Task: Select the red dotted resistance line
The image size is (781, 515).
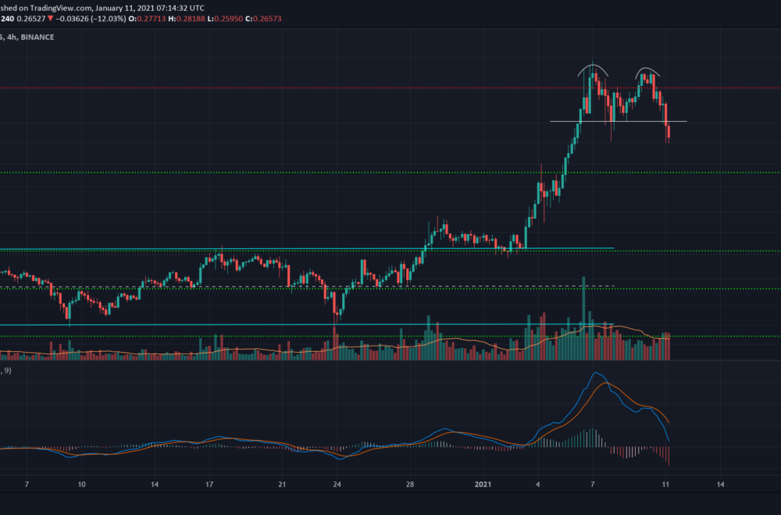Action: point(390,88)
